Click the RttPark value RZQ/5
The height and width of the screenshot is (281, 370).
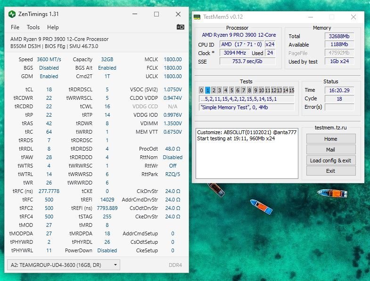point(173,174)
